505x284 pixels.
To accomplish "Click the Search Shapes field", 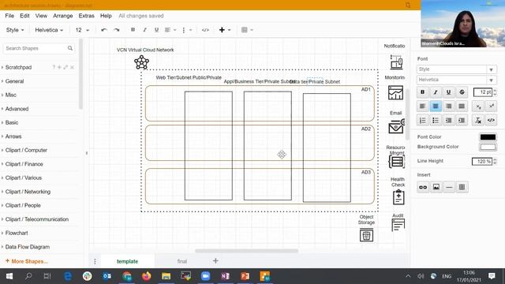I will tap(39, 48).
